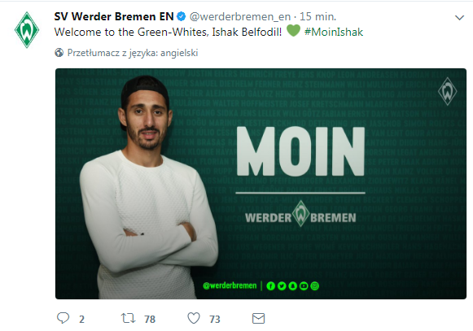Open SV Werder Bremen profile avatar
This screenshot has height=331, width=473.
(x=27, y=30)
